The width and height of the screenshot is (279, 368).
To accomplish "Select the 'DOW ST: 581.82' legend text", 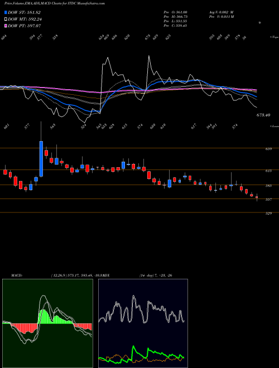I will tap(25, 13).
